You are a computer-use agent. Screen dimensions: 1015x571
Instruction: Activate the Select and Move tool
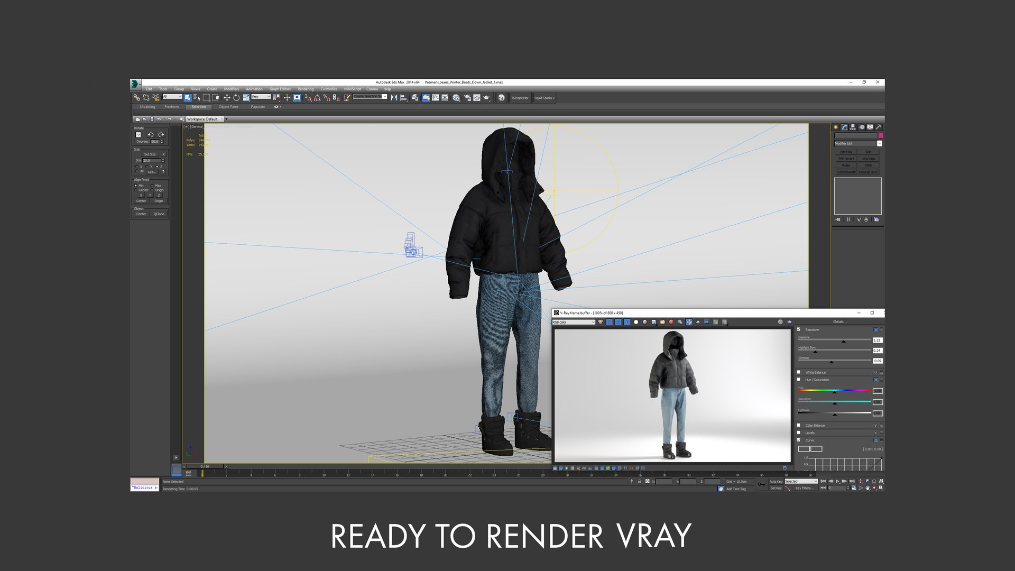click(x=227, y=98)
